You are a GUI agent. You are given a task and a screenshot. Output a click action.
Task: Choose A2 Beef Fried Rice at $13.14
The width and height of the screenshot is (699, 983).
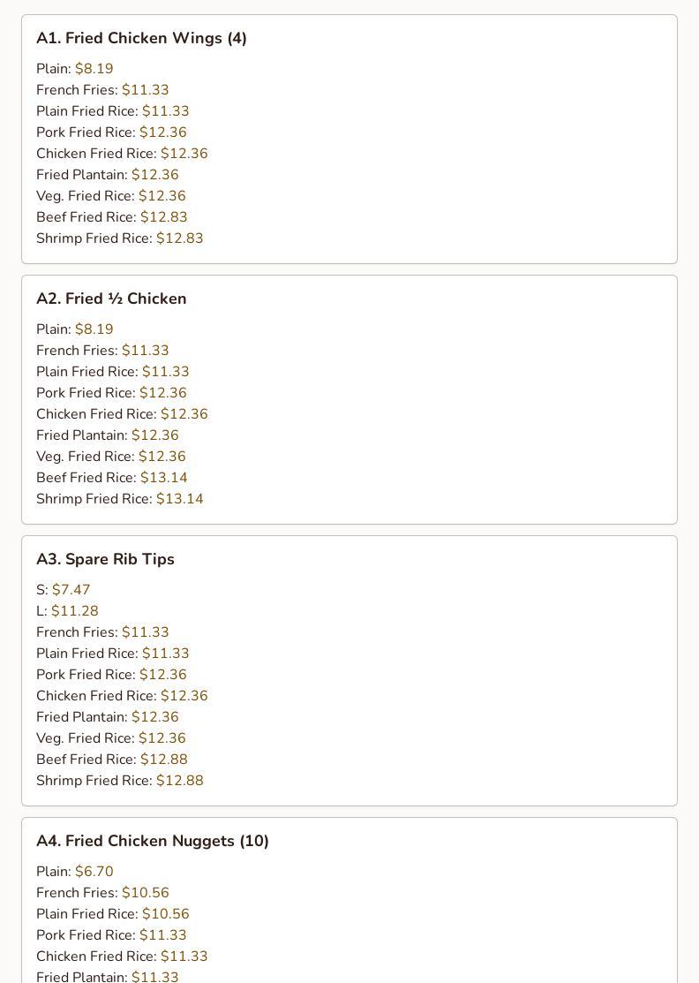pos(112,478)
